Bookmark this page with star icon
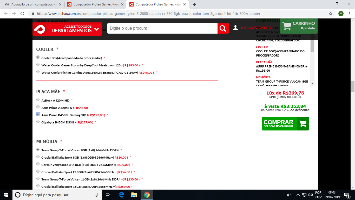The image size is (355, 200). (331, 14)
